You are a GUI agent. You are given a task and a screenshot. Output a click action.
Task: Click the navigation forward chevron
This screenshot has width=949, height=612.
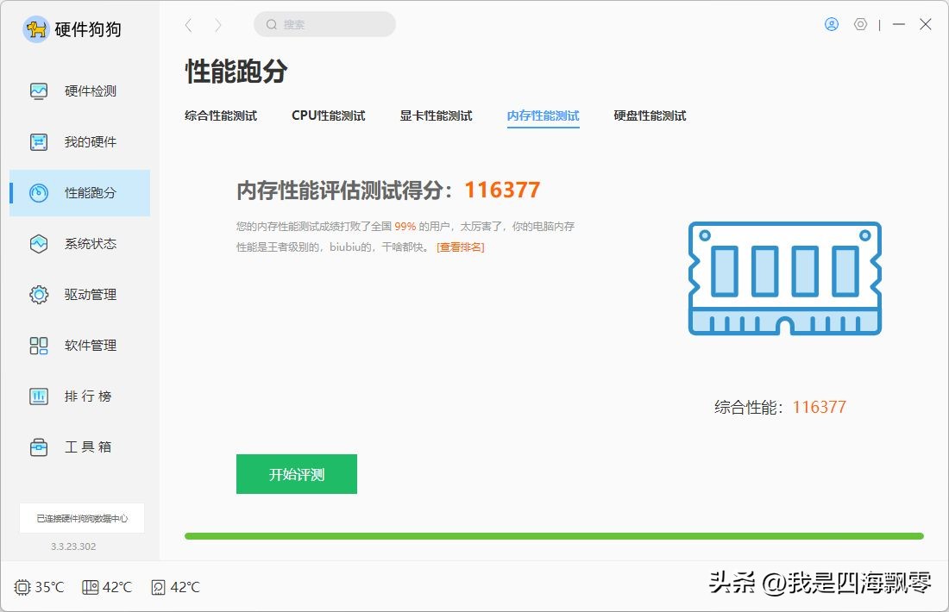[218, 25]
